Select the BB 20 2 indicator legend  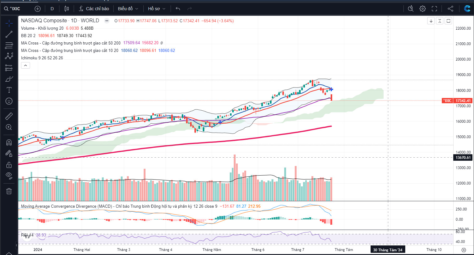pyautogui.click(x=28, y=36)
